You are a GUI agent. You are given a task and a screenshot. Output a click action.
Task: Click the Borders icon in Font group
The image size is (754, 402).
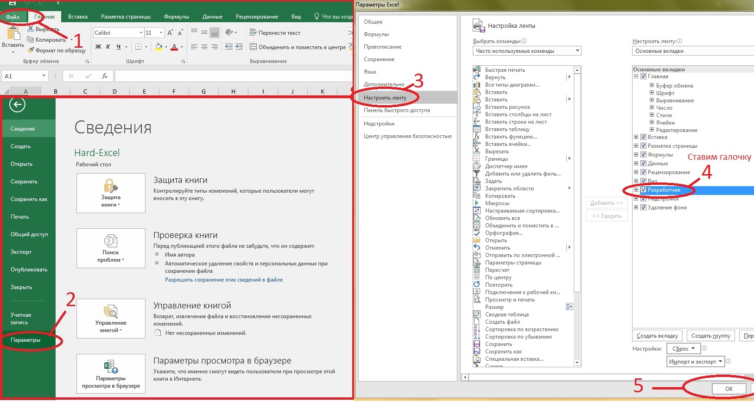(138, 47)
